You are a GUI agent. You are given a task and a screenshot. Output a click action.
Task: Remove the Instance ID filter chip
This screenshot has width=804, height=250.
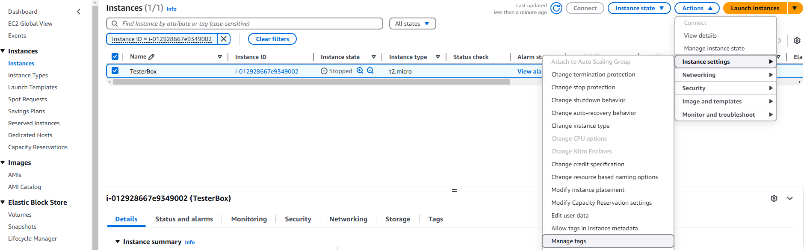(x=224, y=39)
